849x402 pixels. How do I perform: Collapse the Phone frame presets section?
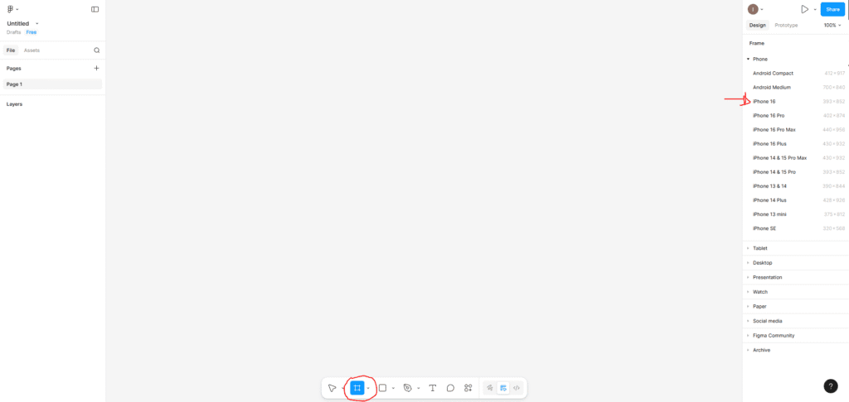[x=748, y=60]
